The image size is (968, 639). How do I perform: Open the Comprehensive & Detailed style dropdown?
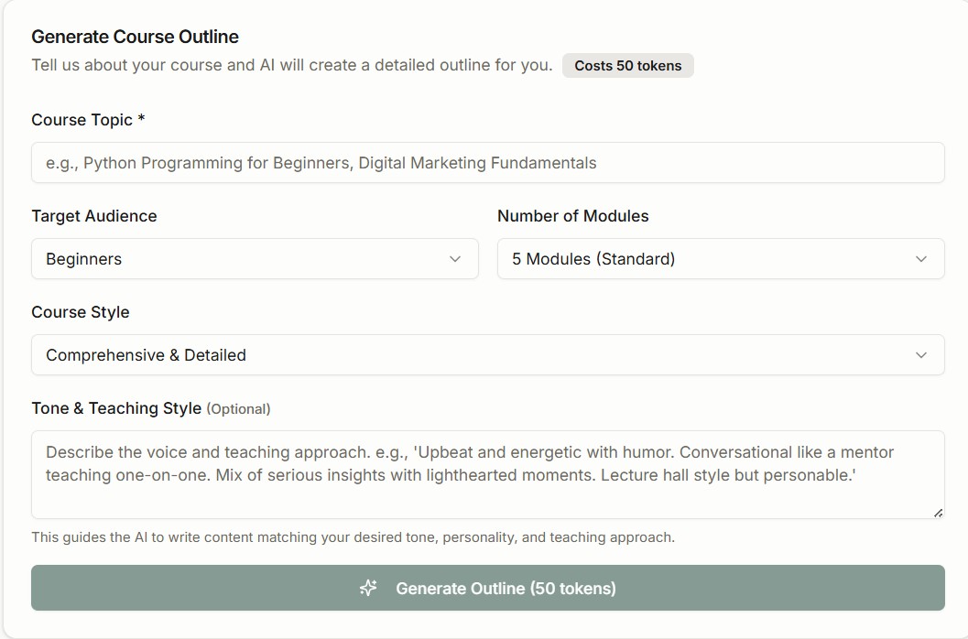click(x=487, y=355)
